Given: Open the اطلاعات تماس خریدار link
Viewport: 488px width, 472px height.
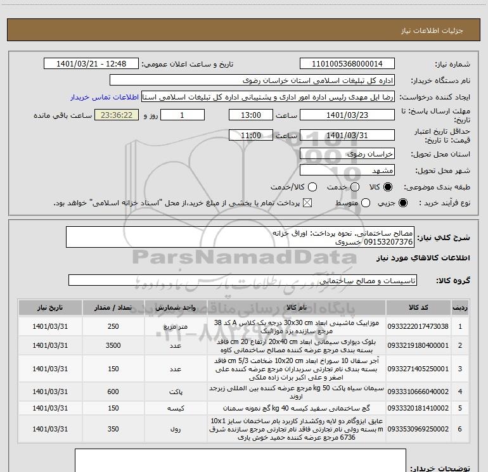Looking at the screenshot, I should pos(105,97).
